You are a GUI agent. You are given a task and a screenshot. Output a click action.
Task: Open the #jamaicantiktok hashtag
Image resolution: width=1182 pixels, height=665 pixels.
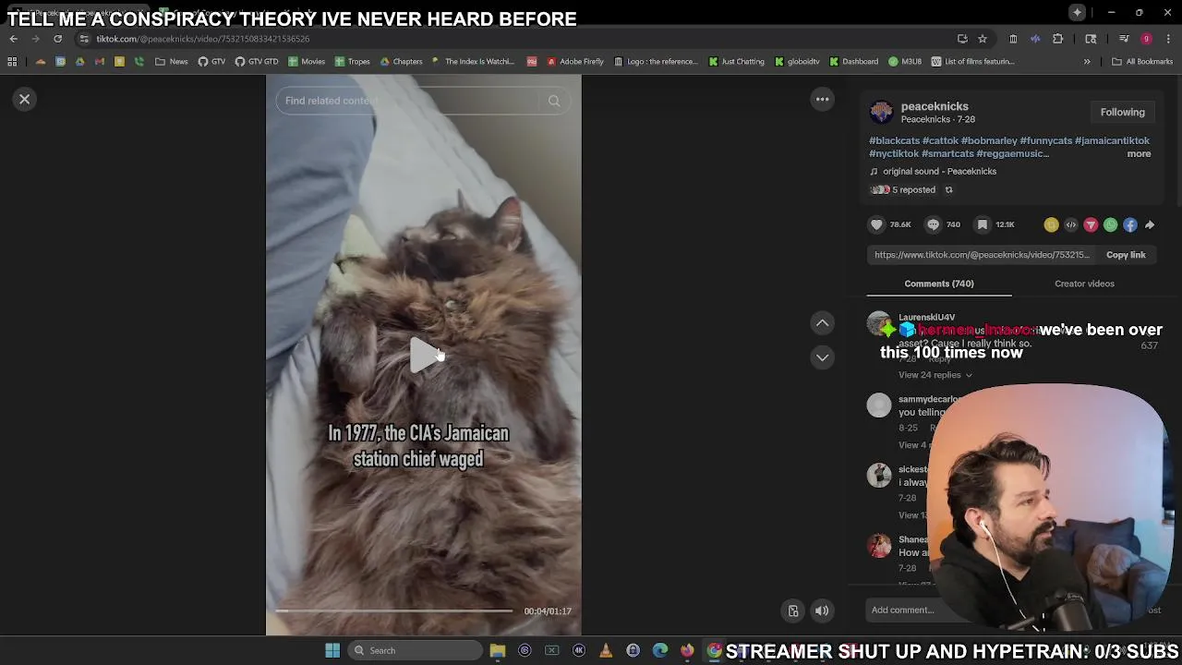coord(1112,140)
